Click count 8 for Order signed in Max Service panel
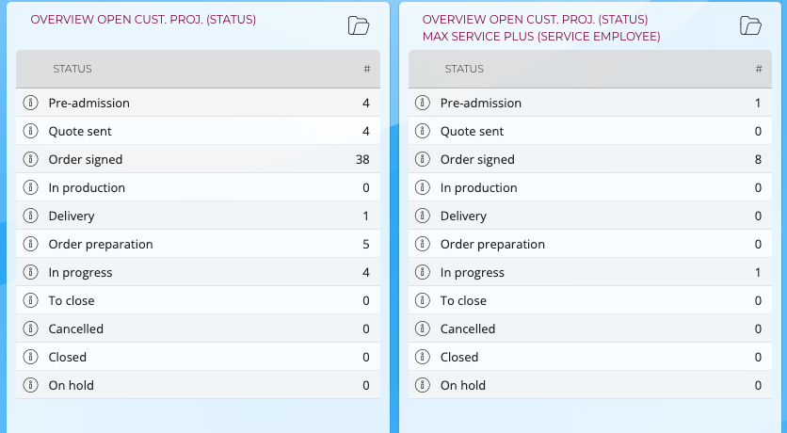Image resolution: width=787 pixels, height=433 pixels. 758,160
